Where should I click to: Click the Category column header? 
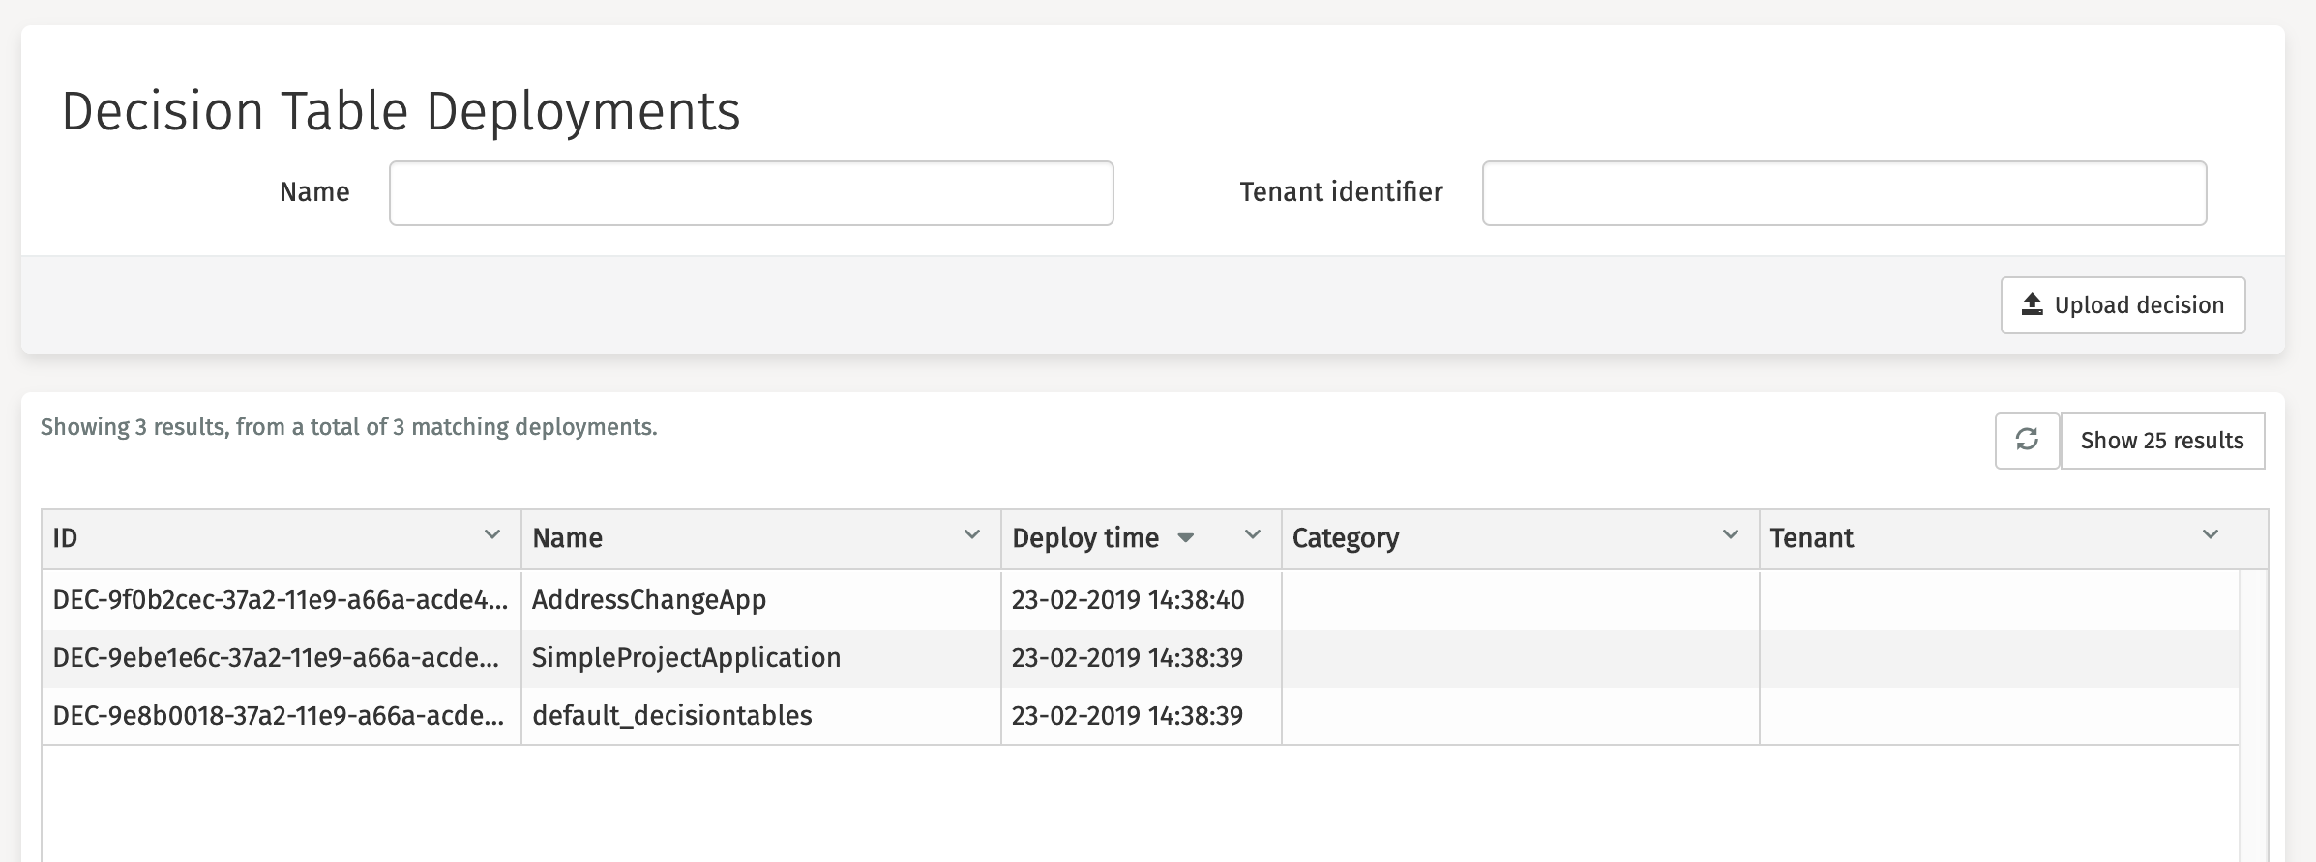[x=1345, y=537]
